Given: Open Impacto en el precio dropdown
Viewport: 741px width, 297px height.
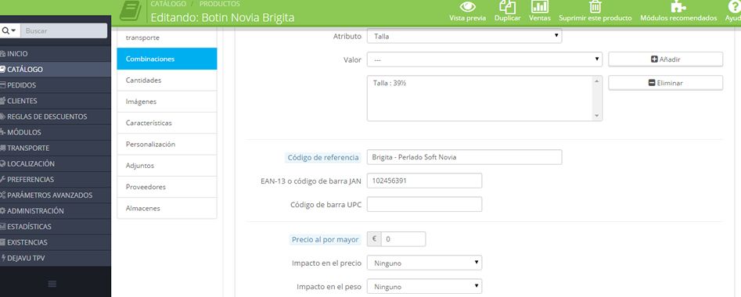Looking at the screenshot, I should (x=424, y=263).
